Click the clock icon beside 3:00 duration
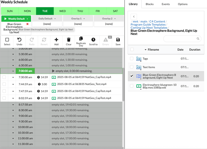Viewport: 207px width, 149px height. tap(39, 84)
